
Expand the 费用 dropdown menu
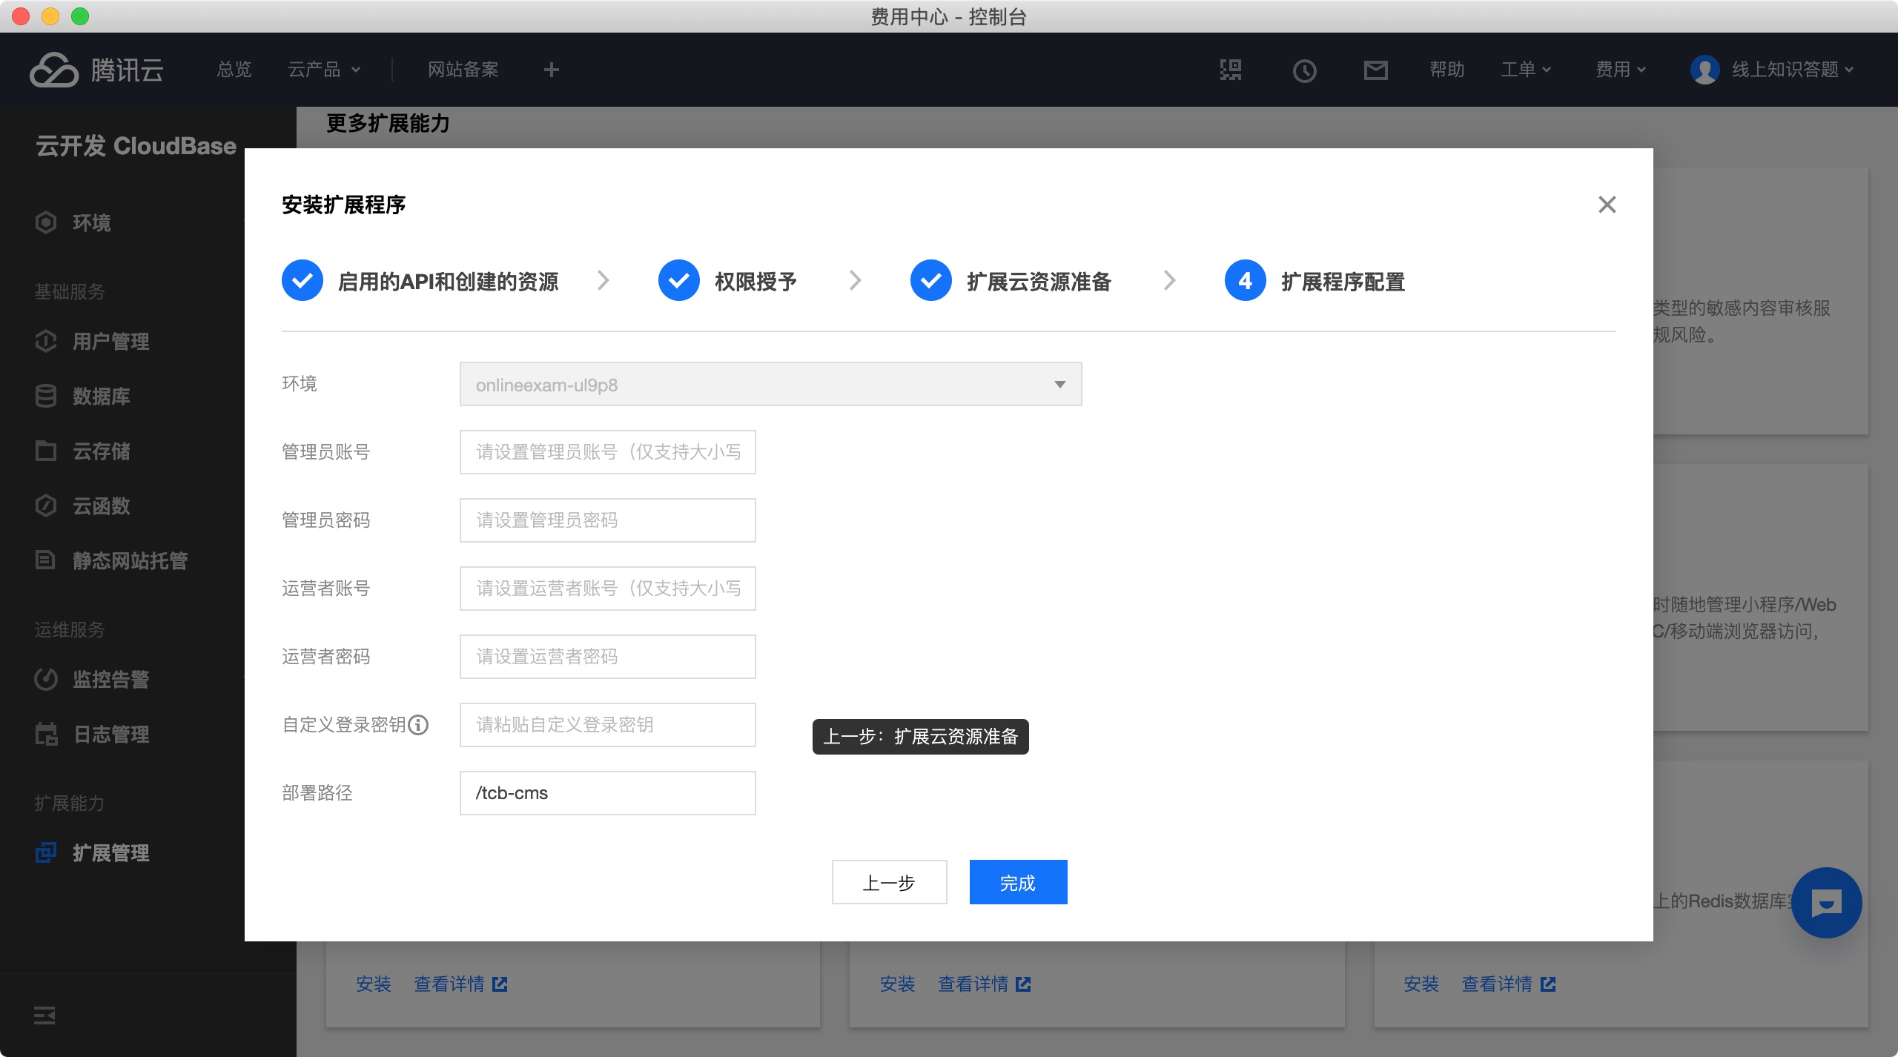pos(1621,70)
